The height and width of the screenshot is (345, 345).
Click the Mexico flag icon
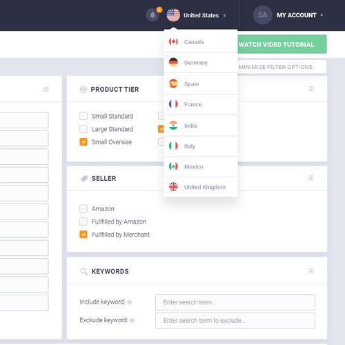pos(173,166)
